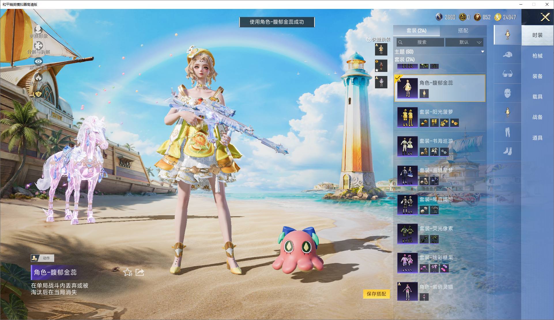This screenshot has width=554, height=320.
Task: Close the wardrobe with X button
Action: (x=545, y=17)
